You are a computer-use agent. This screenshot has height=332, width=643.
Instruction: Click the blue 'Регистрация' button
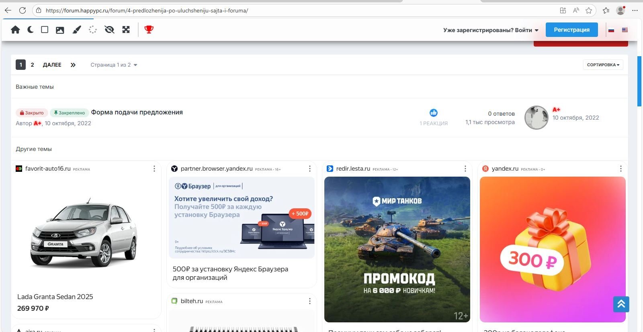[571, 30]
